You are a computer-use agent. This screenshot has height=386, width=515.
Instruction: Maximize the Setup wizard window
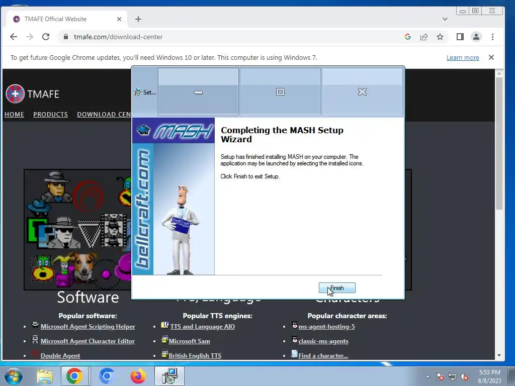point(280,92)
